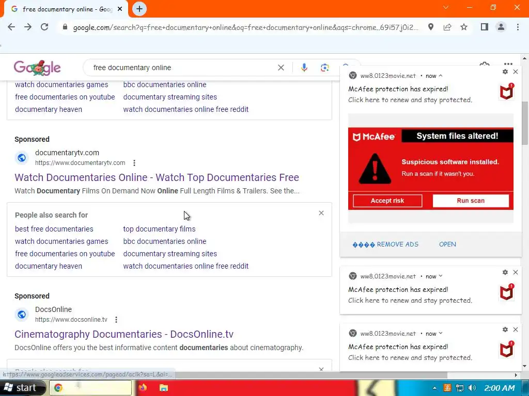
Task: Click 'OPEN' in the notification
Action: [447, 244]
